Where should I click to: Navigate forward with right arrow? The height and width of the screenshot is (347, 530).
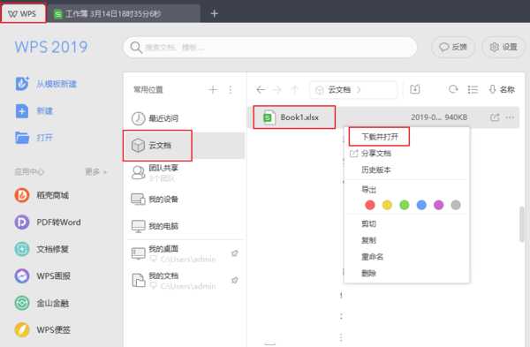(x=277, y=90)
